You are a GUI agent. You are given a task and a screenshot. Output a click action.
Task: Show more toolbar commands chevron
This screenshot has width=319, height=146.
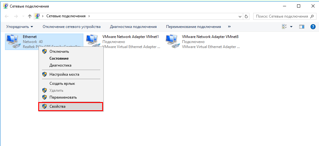tap(229, 27)
